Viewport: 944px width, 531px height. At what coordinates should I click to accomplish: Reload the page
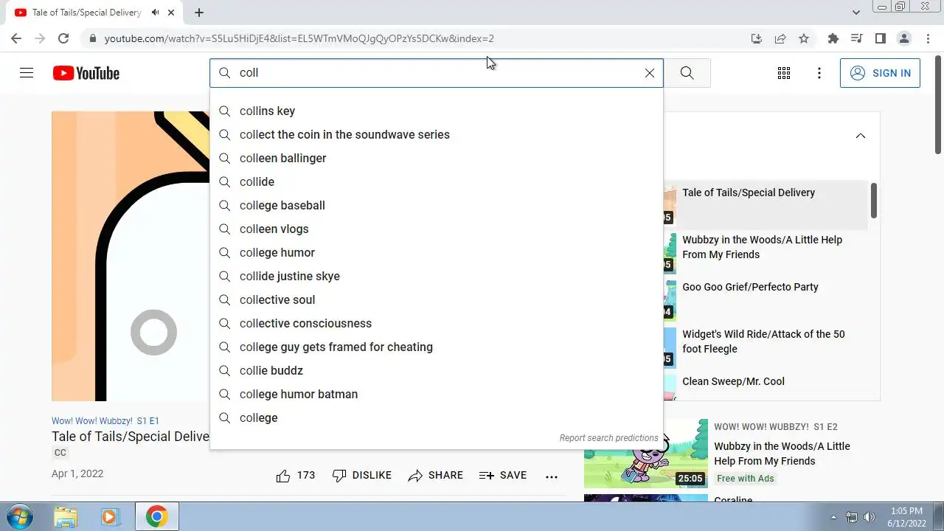pyautogui.click(x=63, y=38)
